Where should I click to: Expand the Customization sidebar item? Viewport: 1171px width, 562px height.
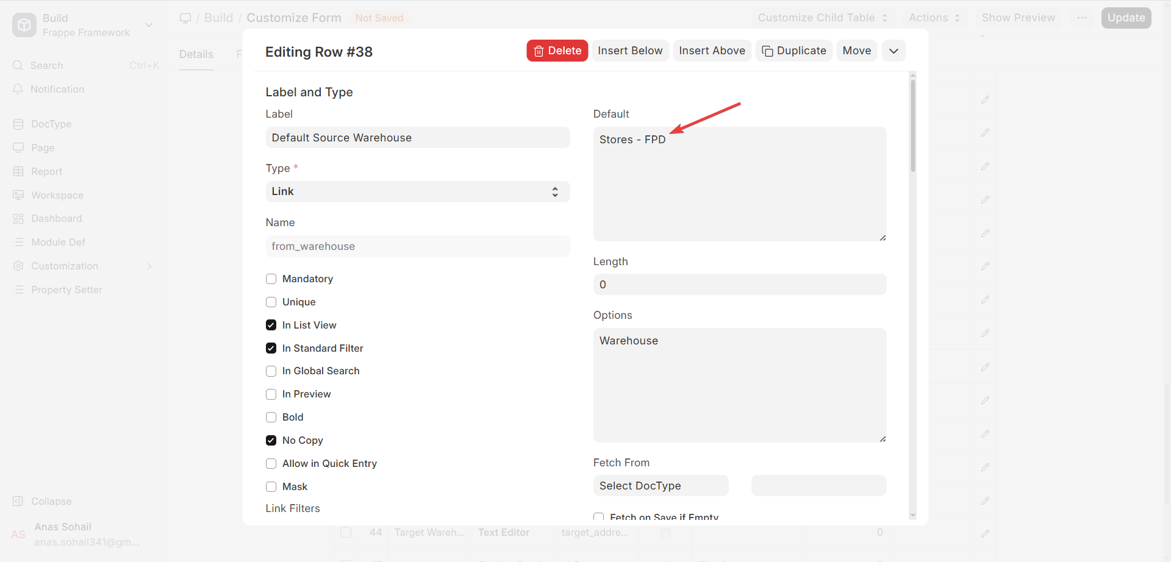82,266
